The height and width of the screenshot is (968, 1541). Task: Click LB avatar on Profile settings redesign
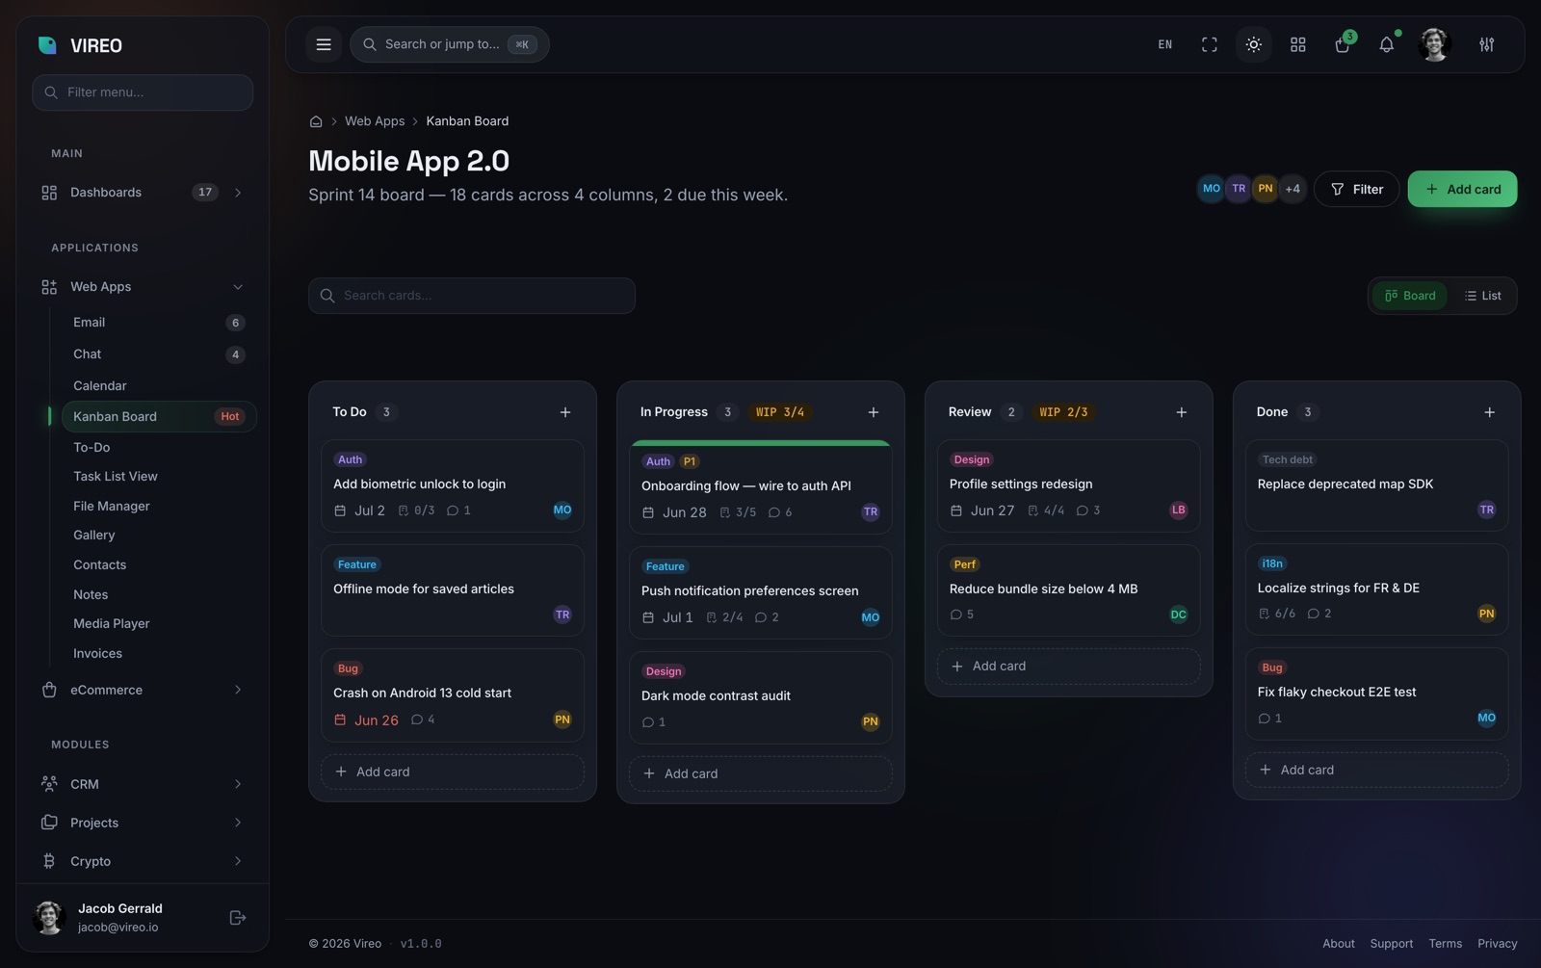pos(1179,510)
